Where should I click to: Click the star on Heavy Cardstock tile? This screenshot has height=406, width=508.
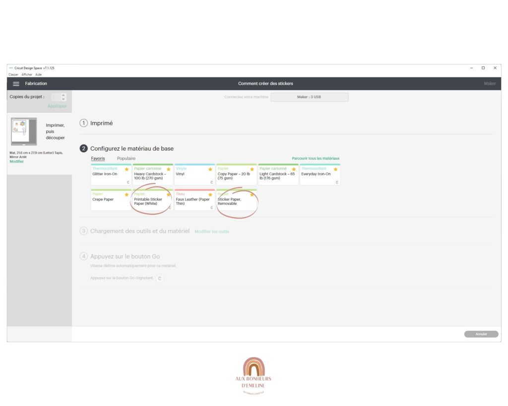(169, 170)
